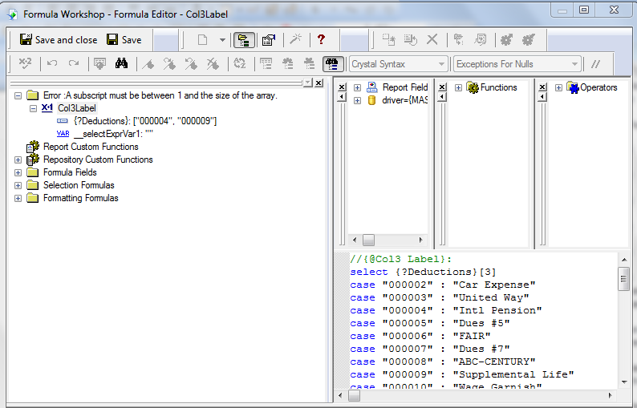Create a new formula with the New icon
This screenshot has width=637, height=408.
point(202,40)
